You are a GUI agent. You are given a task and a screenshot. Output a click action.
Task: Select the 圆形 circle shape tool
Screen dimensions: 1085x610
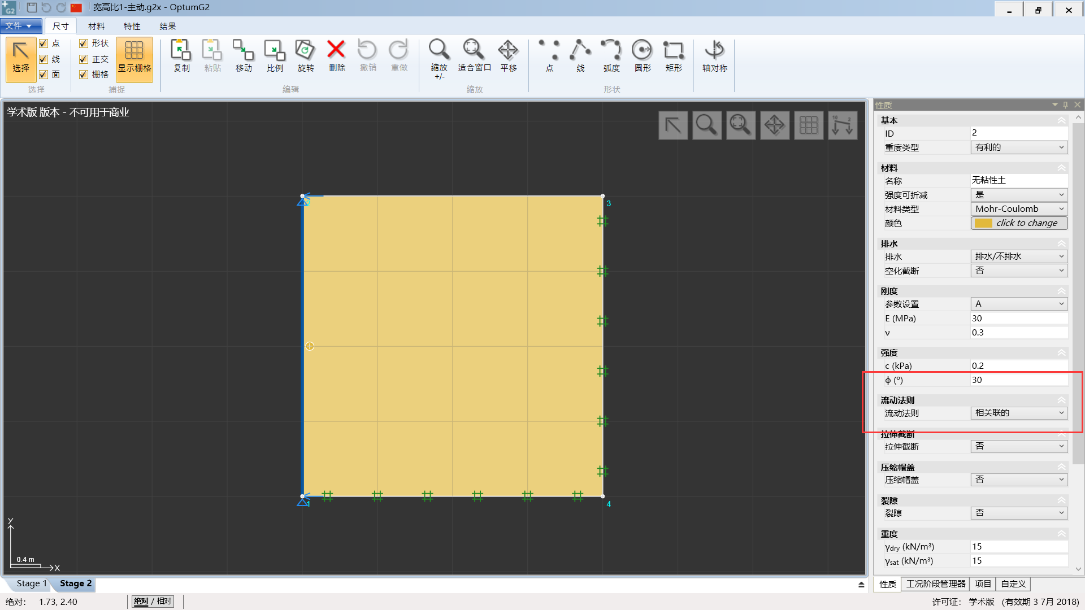(x=643, y=56)
